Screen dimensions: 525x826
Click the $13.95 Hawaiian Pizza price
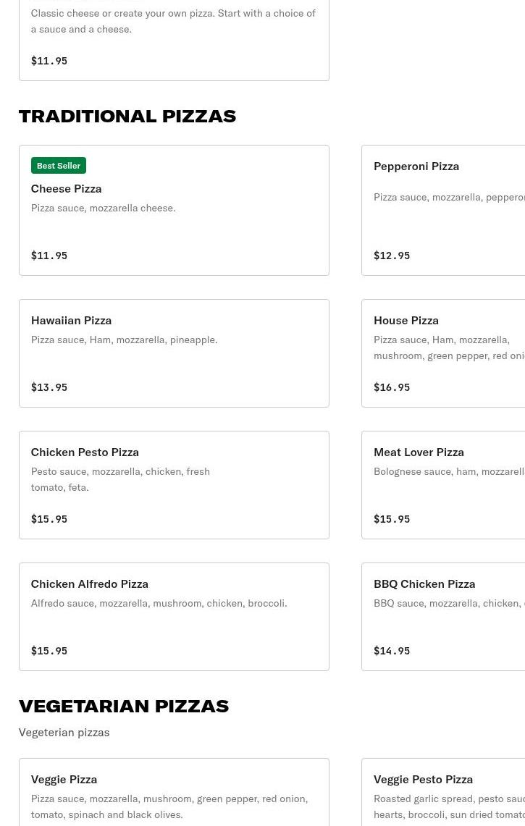pyautogui.click(x=49, y=387)
